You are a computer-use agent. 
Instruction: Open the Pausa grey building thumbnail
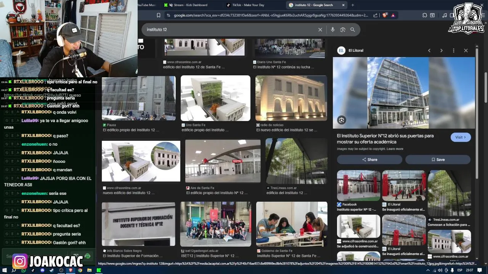[x=139, y=98]
